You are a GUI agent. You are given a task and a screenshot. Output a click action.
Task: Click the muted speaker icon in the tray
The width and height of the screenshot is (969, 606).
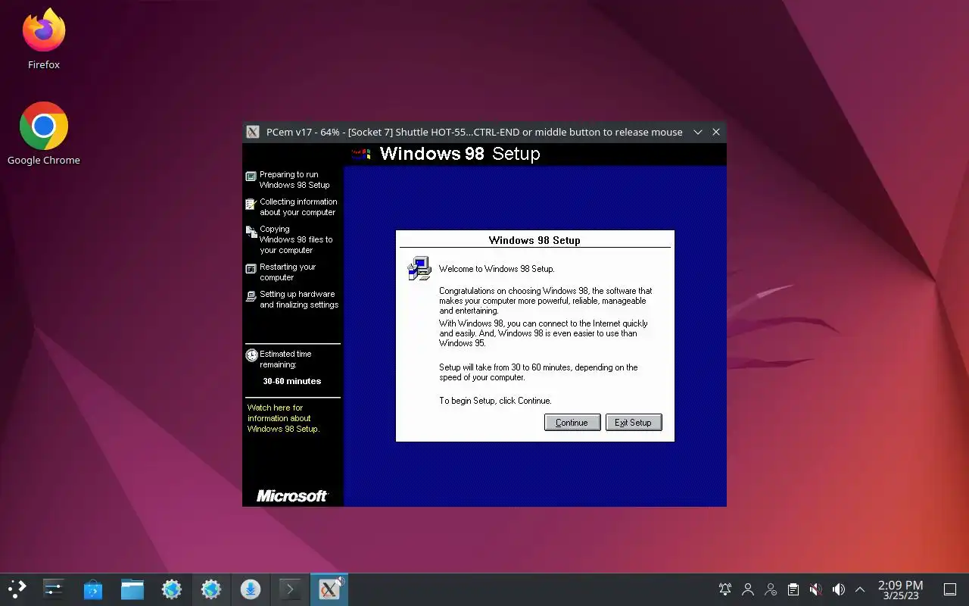815,589
